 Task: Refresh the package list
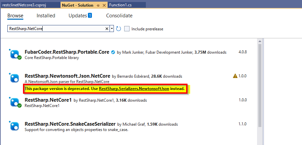pos(119,29)
